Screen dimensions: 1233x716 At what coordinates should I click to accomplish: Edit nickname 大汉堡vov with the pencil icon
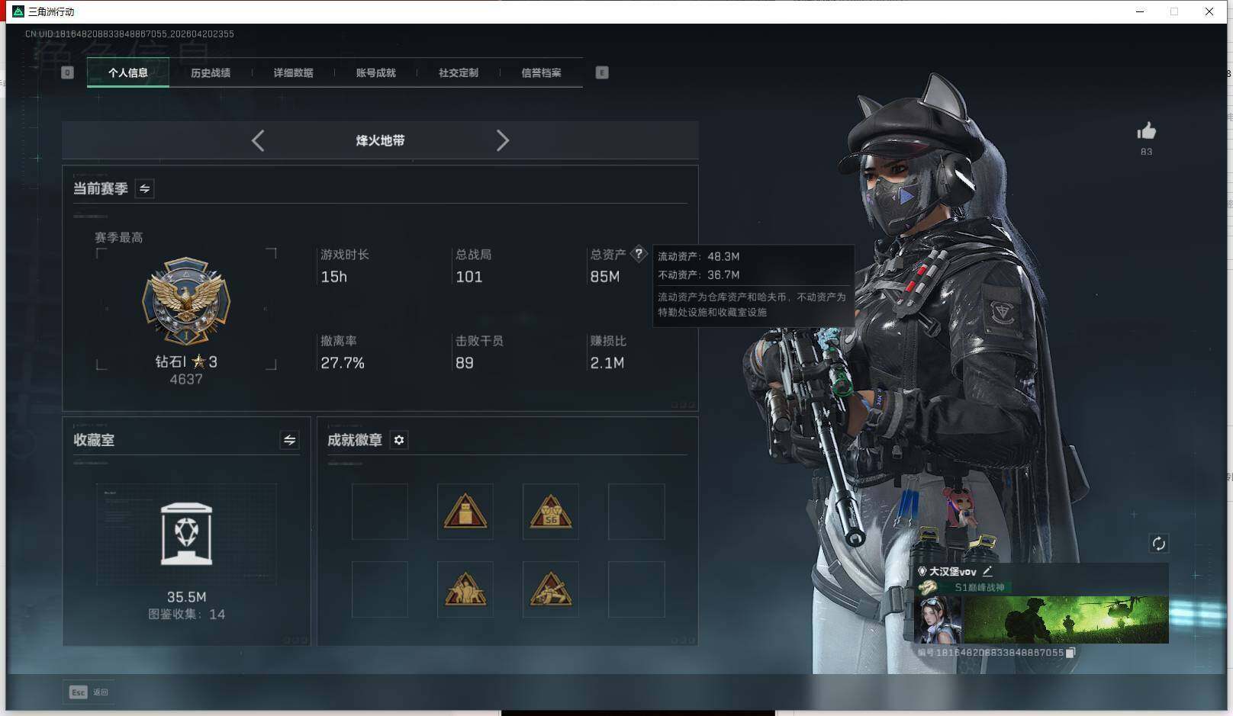(x=988, y=570)
